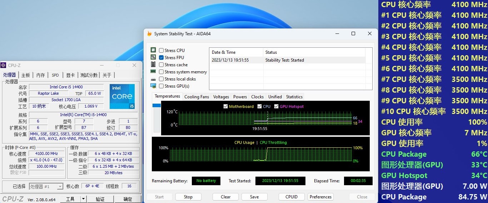Open the processor selection dropdown in CPU-Z
The width and height of the screenshot is (488, 203).
click(60, 186)
